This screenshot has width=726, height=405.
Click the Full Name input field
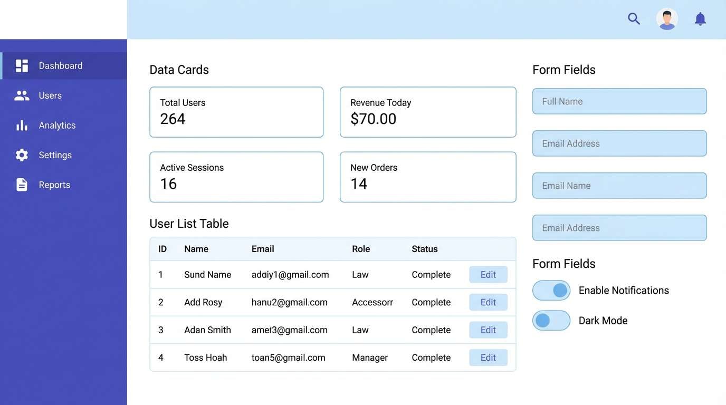coord(619,101)
